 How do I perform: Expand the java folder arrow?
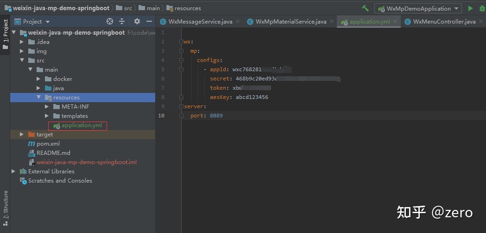[x=38, y=88]
